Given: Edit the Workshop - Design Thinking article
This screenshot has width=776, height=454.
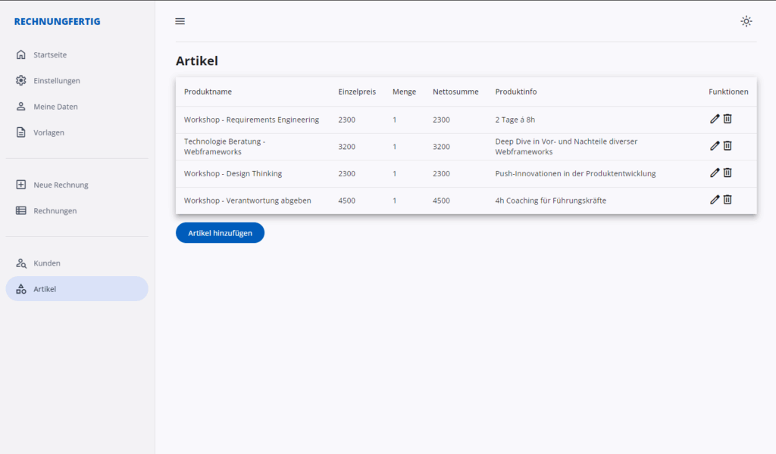Looking at the screenshot, I should point(715,173).
